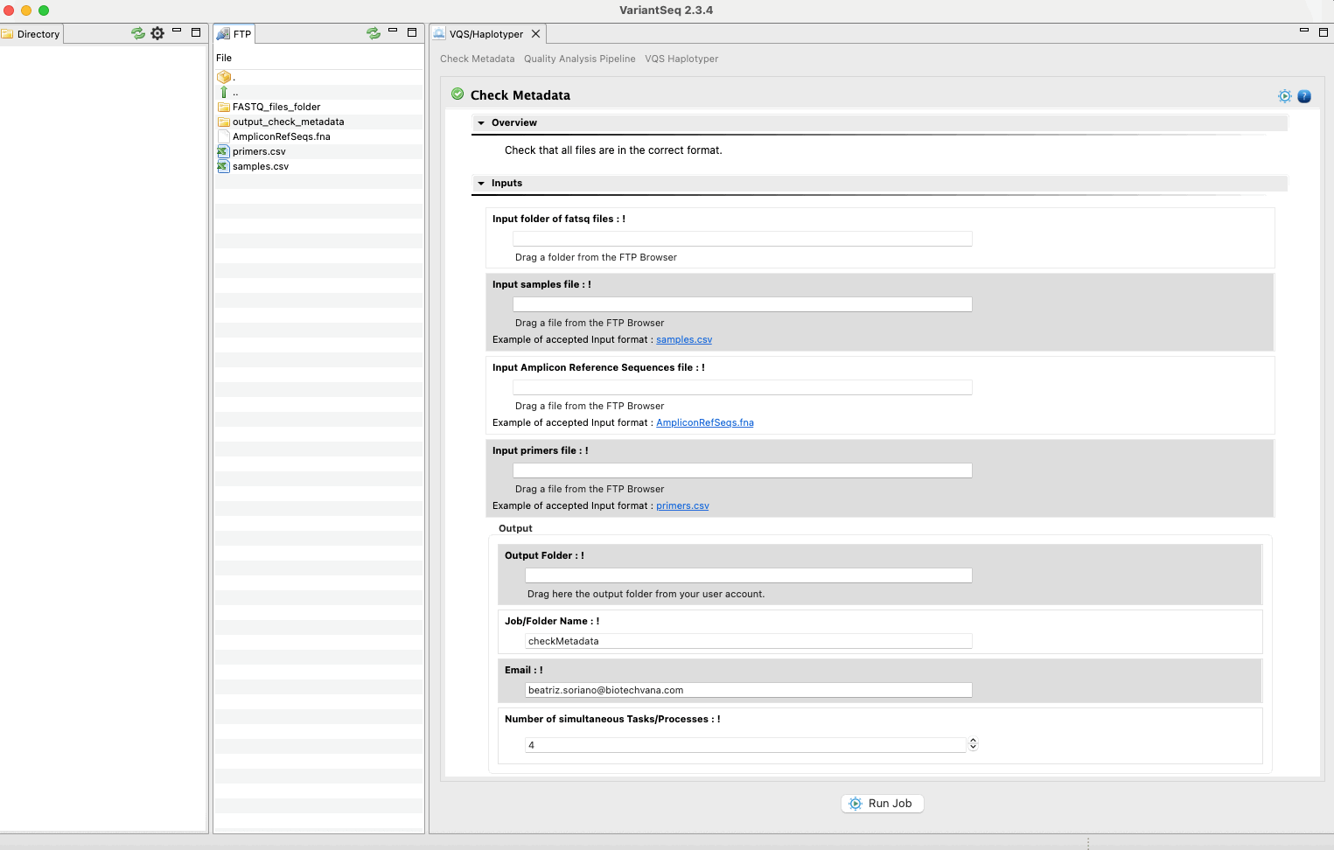The height and width of the screenshot is (850, 1334).
Task: Select the Directory tab
Action: [31, 34]
